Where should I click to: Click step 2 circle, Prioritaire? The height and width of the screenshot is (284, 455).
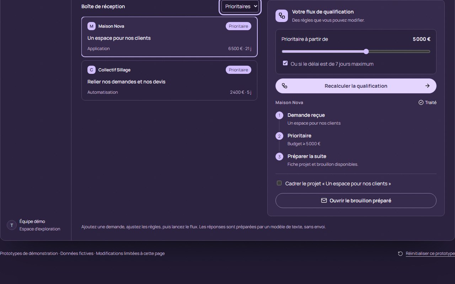[x=279, y=136]
